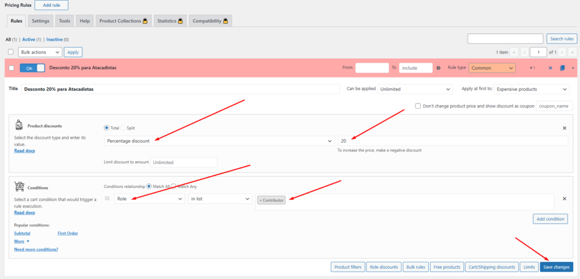Image resolution: width=580 pixels, height=279 pixels.
Task: Open the Compatibility tab
Action: [x=210, y=21]
